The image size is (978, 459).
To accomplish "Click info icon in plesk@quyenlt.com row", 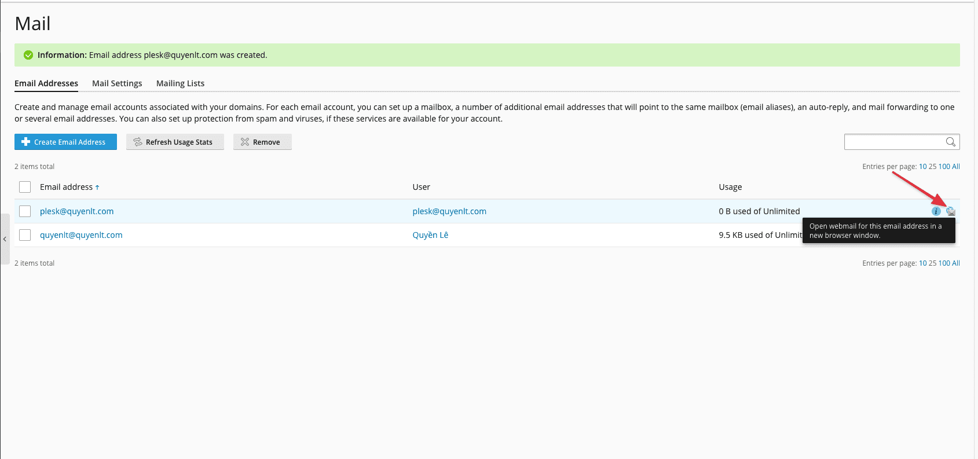I will (936, 211).
